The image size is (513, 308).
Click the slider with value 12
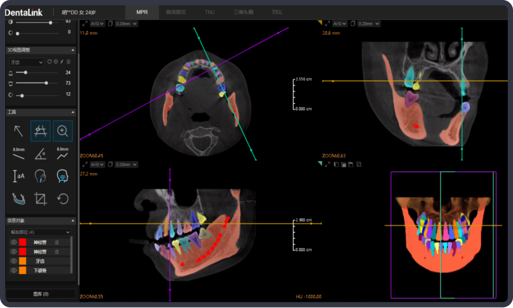[37, 95]
